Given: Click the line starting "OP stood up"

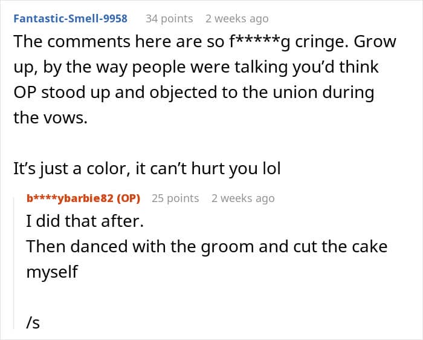Looking at the screenshot, I should coord(194,93).
